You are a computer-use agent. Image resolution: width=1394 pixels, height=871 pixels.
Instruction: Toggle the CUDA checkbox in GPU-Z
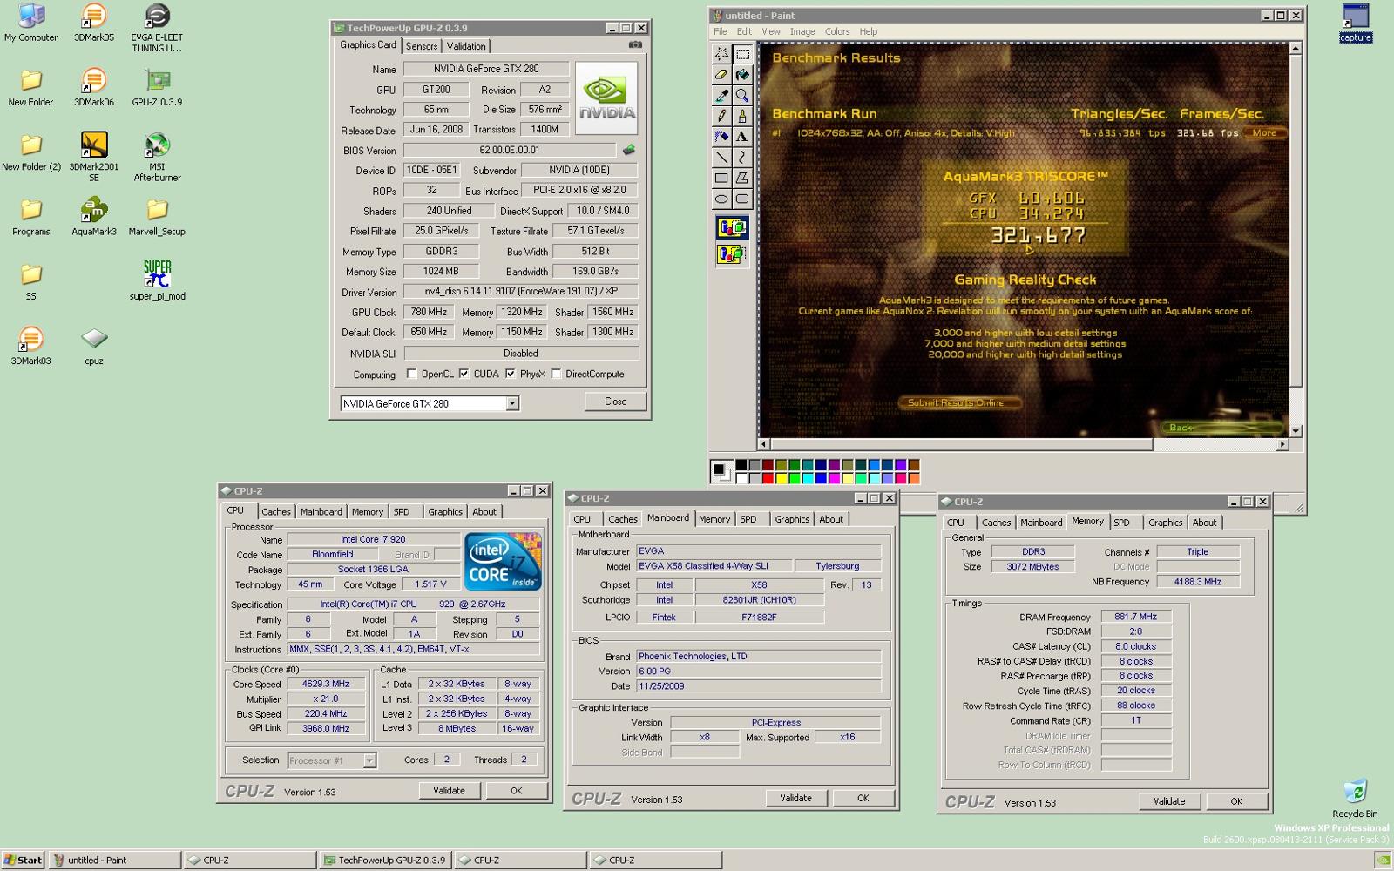click(x=464, y=374)
